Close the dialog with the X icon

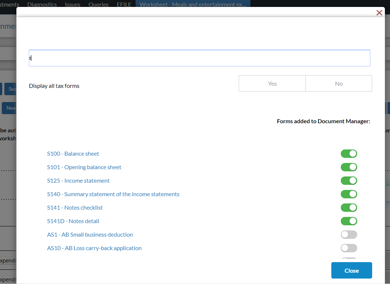pyautogui.click(x=379, y=13)
